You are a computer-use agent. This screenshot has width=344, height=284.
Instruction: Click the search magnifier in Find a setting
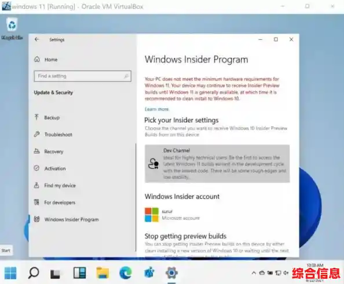[x=126, y=76]
